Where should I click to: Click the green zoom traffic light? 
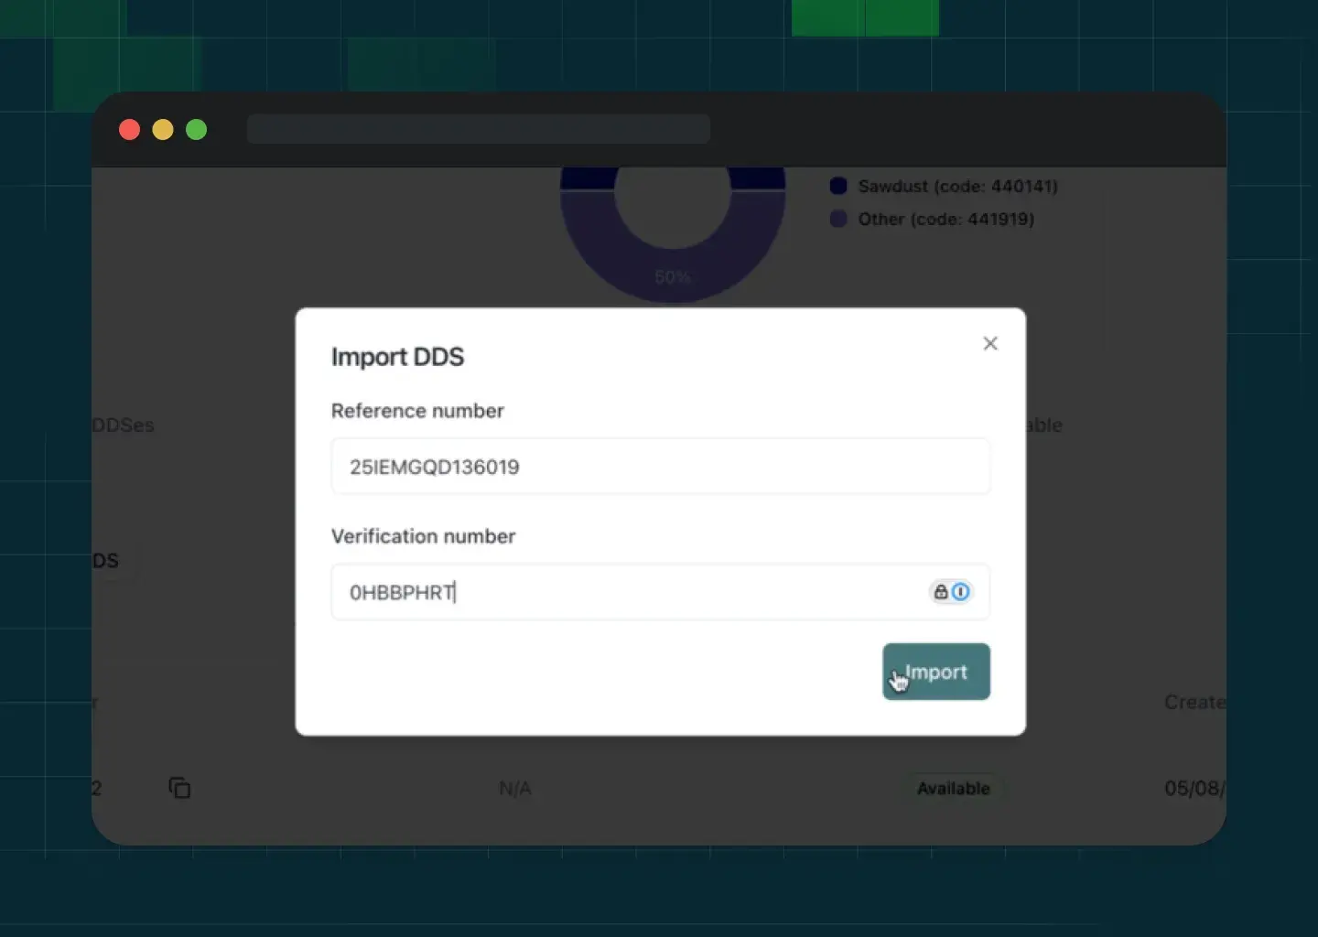(197, 129)
